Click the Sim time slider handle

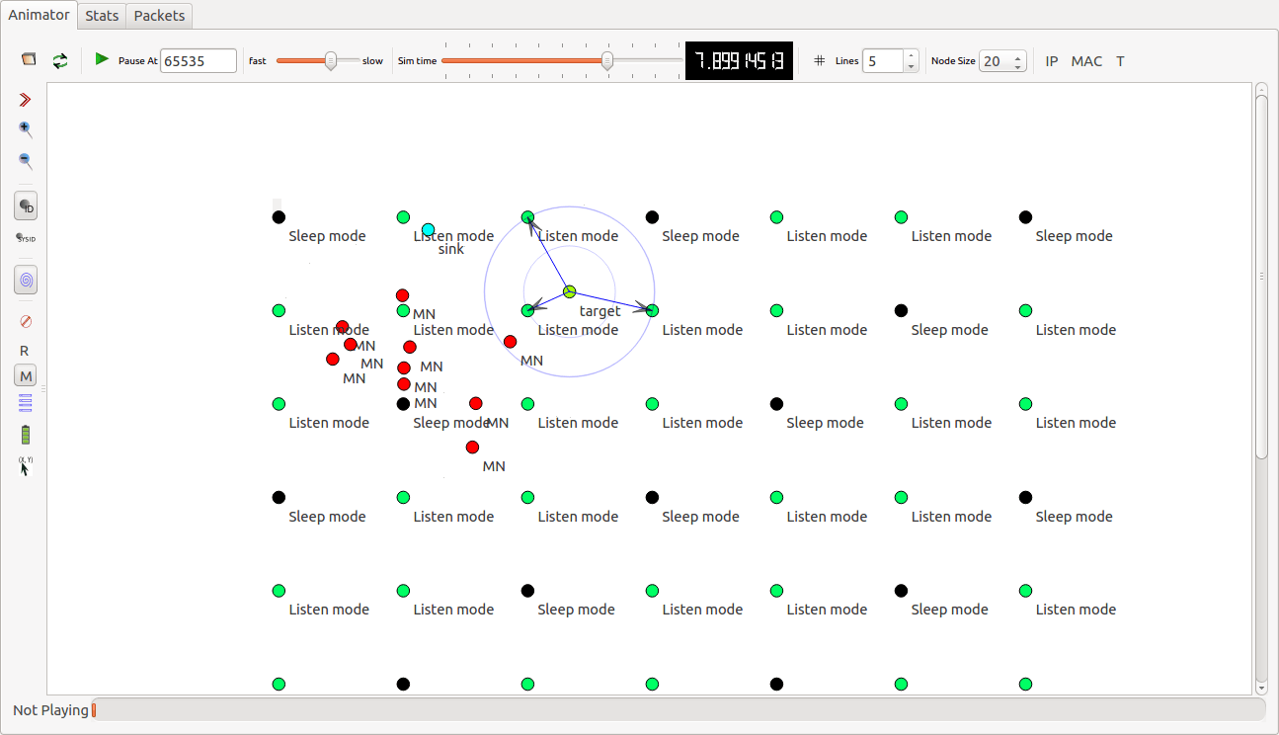[x=607, y=60]
